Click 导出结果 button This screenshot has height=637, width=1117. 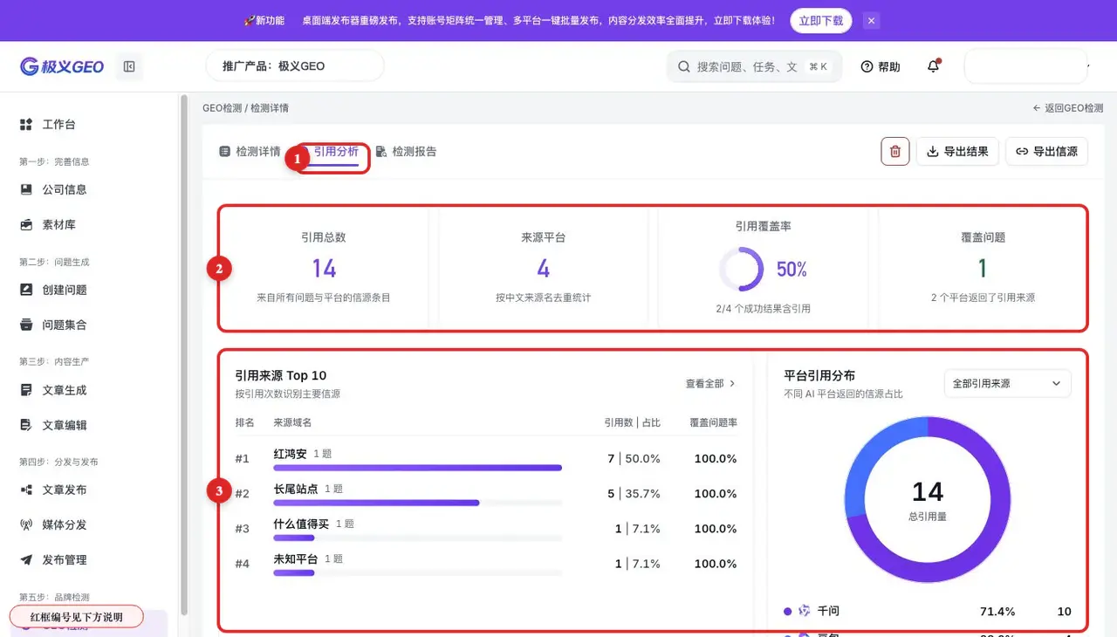(x=957, y=151)
